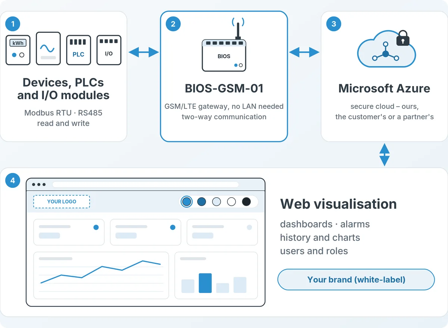Click the text Modbus RTU · RS485

click(63, 113)
